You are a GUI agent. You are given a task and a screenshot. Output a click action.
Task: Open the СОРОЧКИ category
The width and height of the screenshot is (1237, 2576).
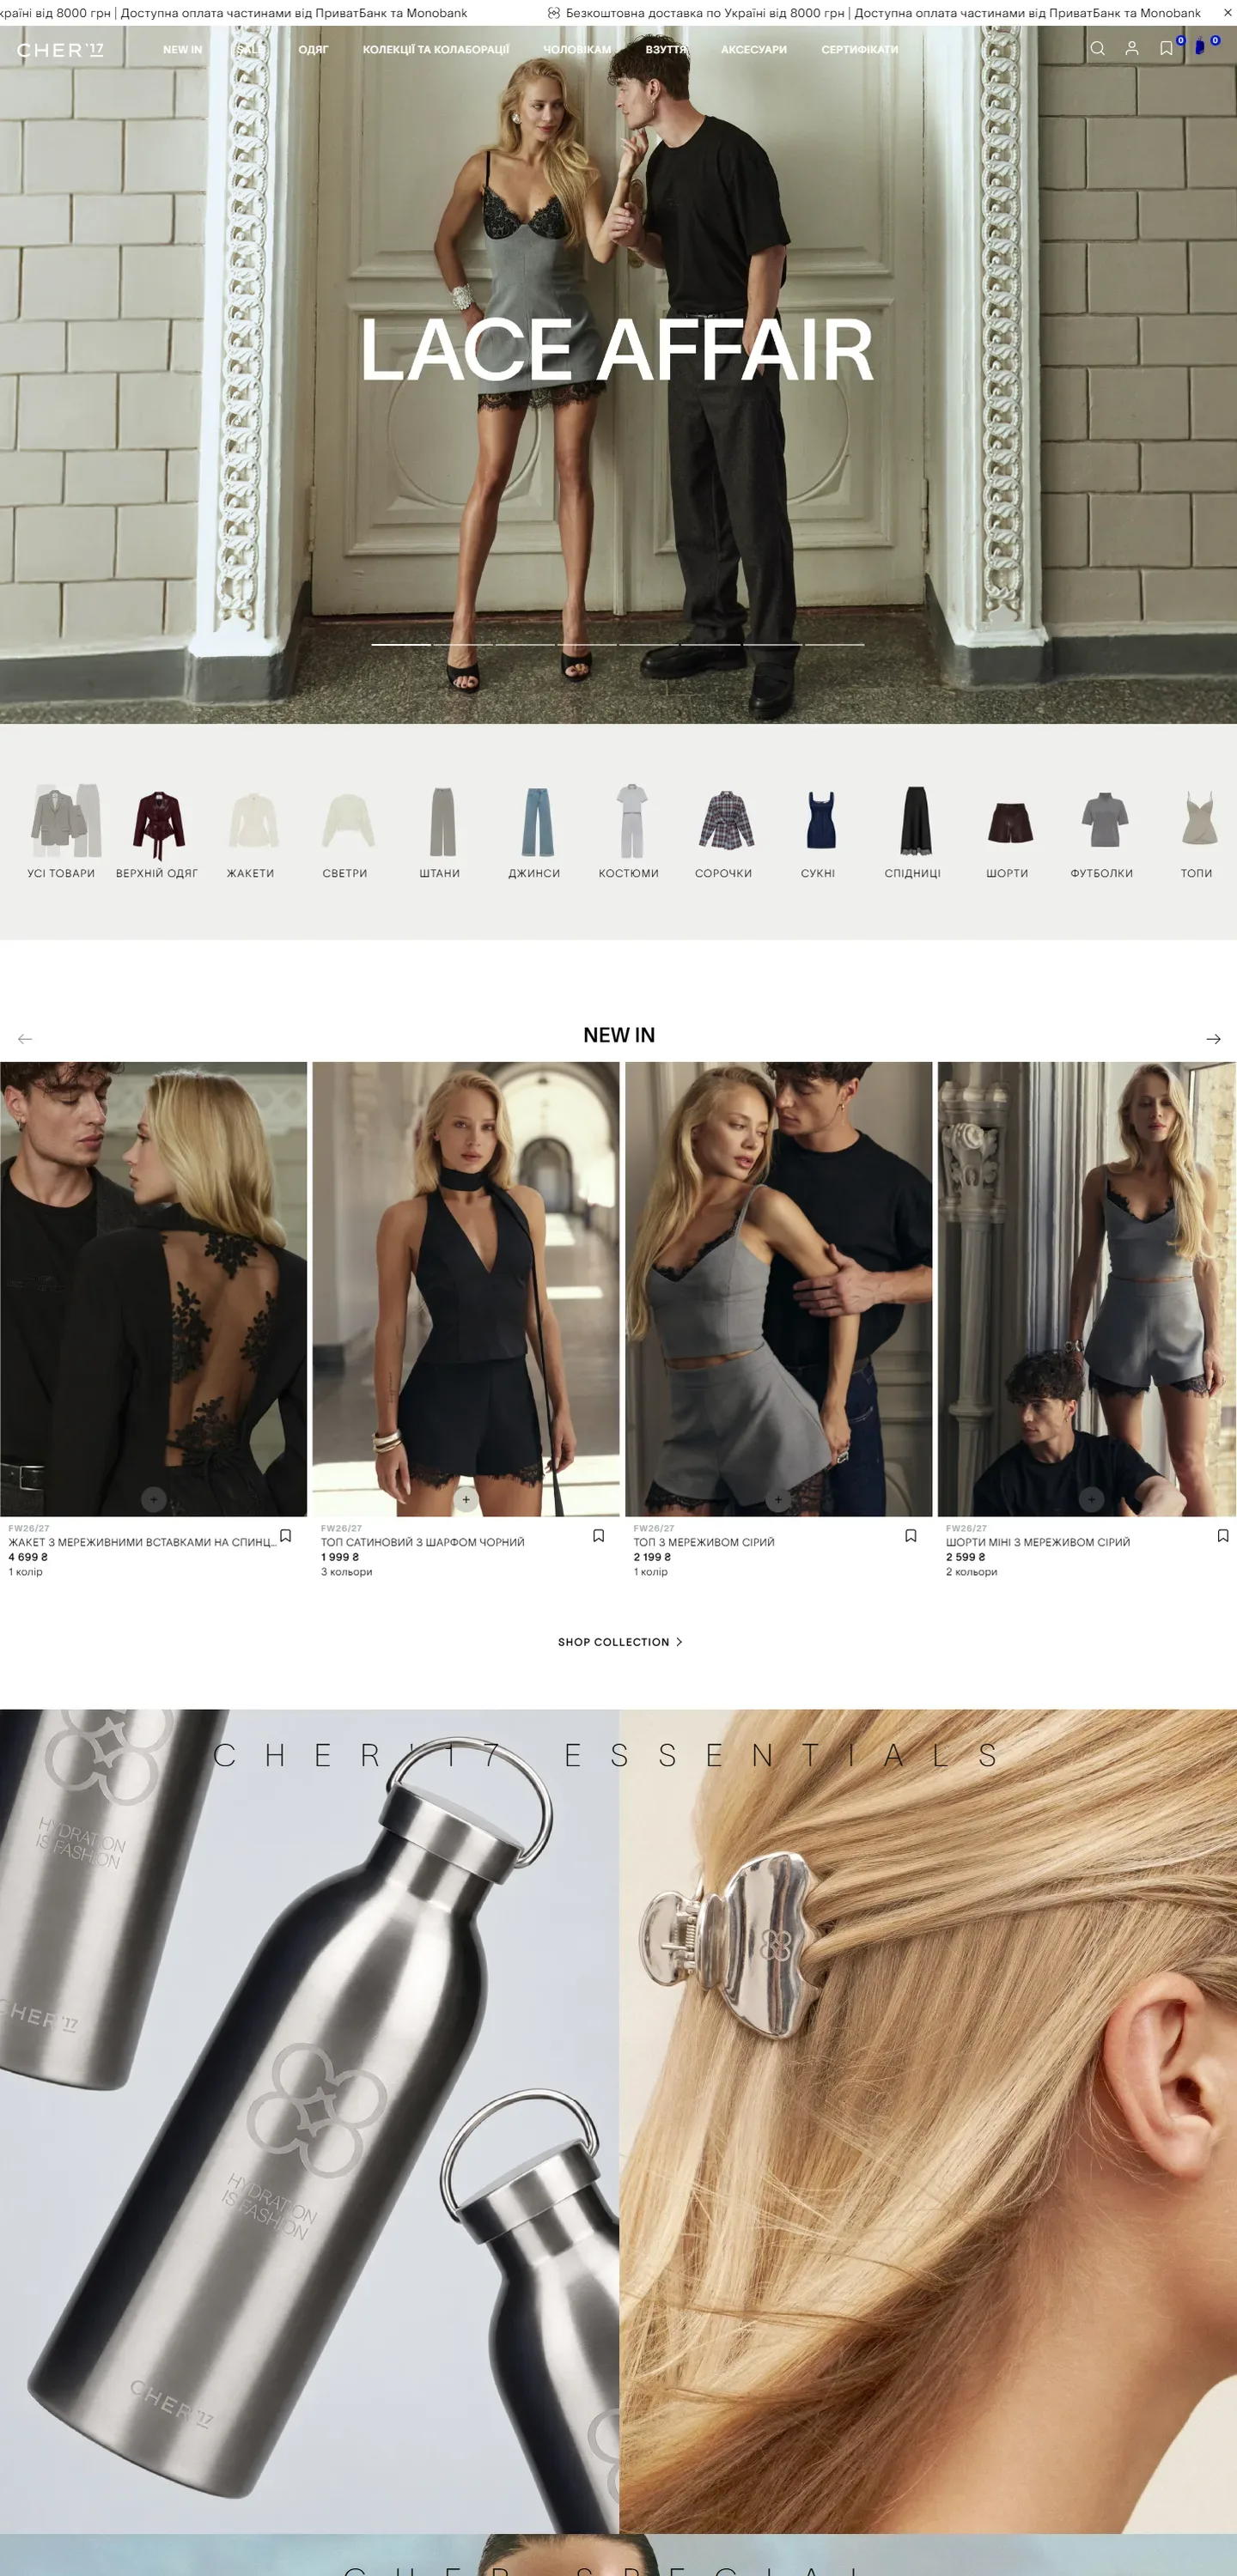coord(723,832)
